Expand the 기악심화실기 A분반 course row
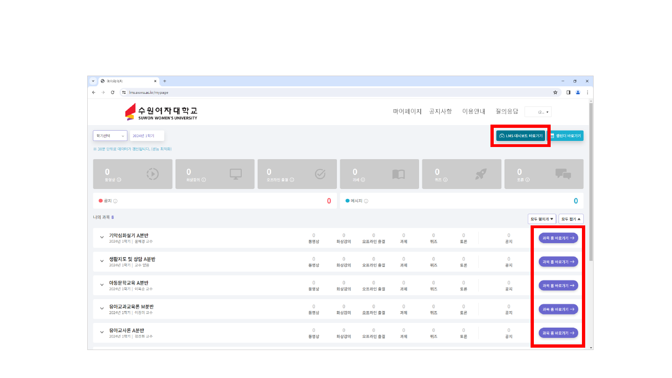Image resolution: width=672 pixels, height=378 pixels. [102, 238]
